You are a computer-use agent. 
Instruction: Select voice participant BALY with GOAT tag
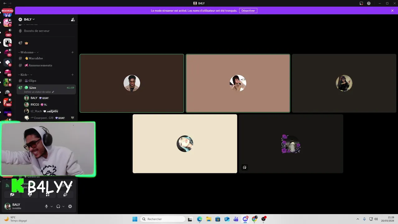pos(39,98)
